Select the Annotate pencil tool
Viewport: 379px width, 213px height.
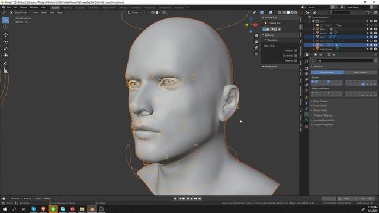5,63
